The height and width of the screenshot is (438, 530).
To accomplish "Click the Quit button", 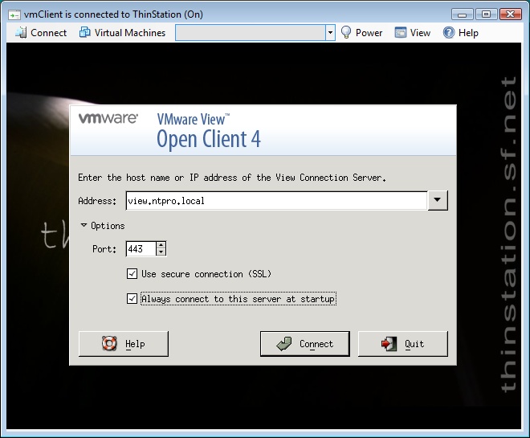I will click(x=403, y=344).
